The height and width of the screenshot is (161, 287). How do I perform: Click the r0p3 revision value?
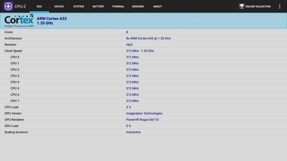(x=129, y=44)
